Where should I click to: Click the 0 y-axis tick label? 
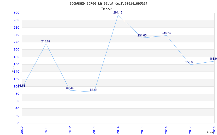(x=18, y=123)
